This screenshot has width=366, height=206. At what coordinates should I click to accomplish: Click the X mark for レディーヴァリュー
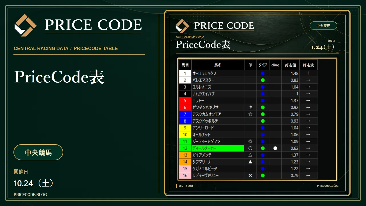[x=250, y=176]
